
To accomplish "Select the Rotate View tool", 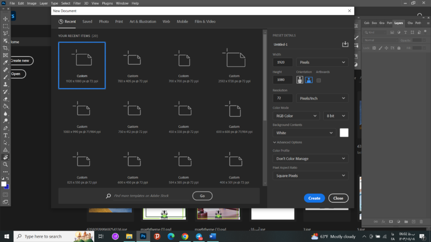I will click(5, 157).
